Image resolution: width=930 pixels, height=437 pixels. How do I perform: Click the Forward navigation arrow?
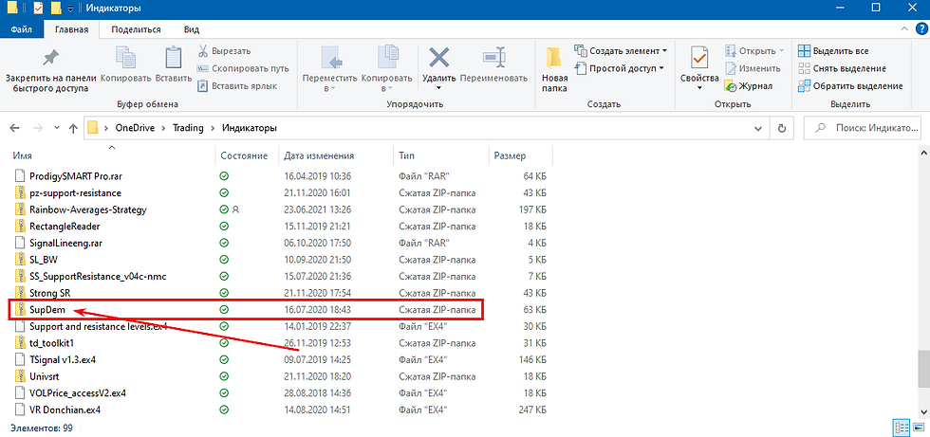pyautogui.click(x=37, y=128)
